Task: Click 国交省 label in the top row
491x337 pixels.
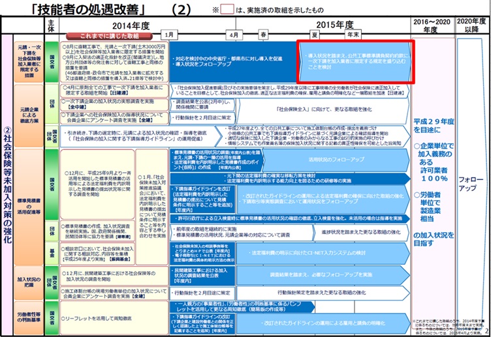Action: click(x=52, y=61)
